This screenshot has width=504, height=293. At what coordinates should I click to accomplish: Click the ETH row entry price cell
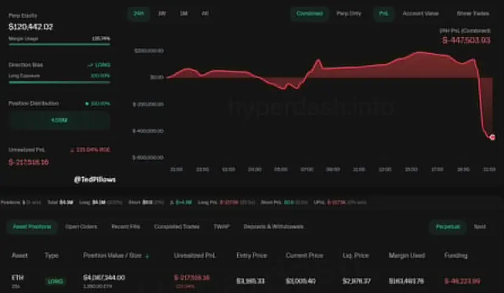pyautogui.click(x=250, y=281)
